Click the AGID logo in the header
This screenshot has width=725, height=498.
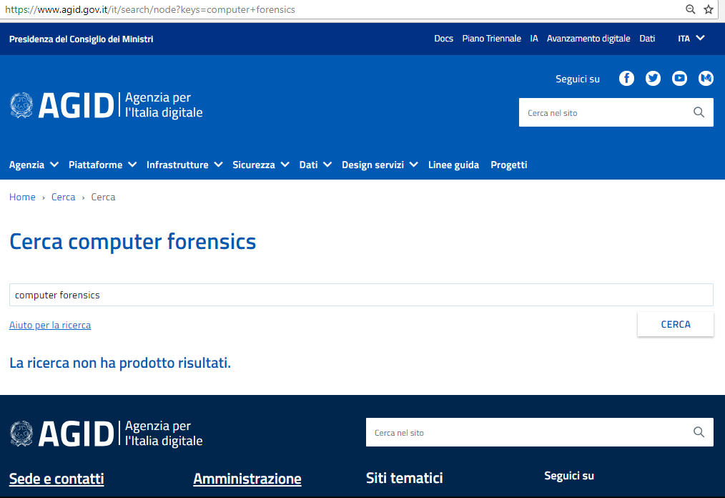[106, 105]
